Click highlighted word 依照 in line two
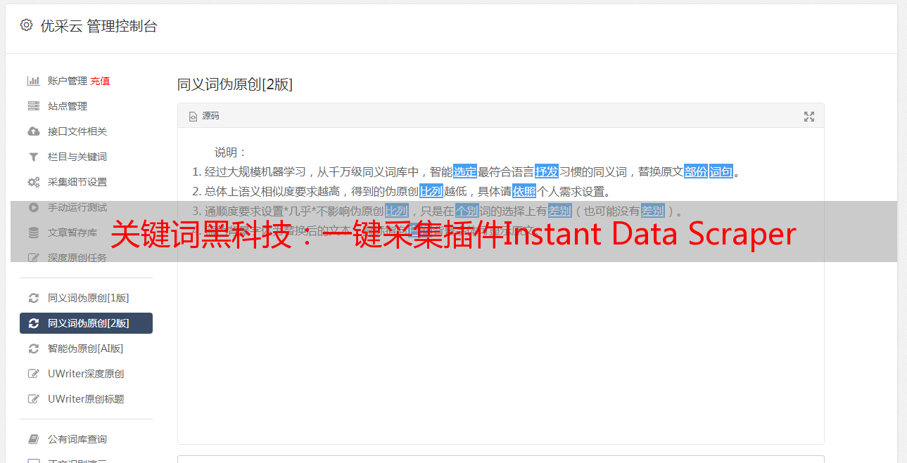Viewport: 907px width, 463px height. 524,191
